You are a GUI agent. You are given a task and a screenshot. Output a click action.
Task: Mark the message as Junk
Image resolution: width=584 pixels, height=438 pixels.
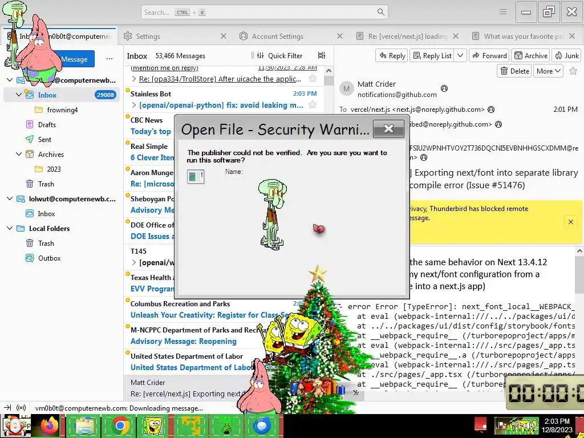pos(567,55)
